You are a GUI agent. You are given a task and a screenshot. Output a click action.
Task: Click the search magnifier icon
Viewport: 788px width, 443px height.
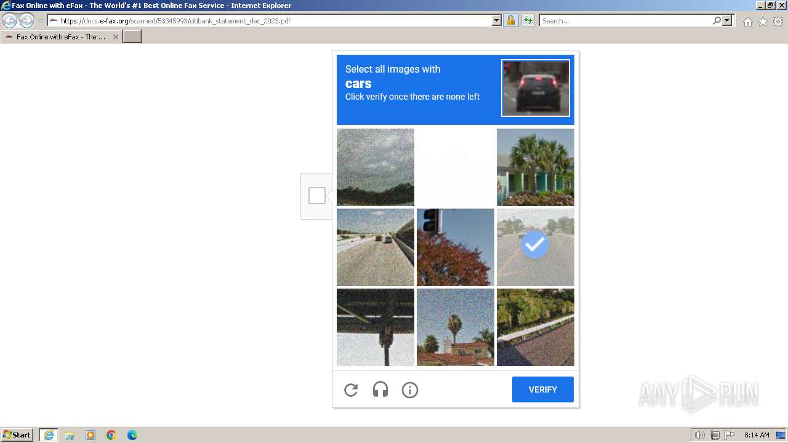pos(717,21)
